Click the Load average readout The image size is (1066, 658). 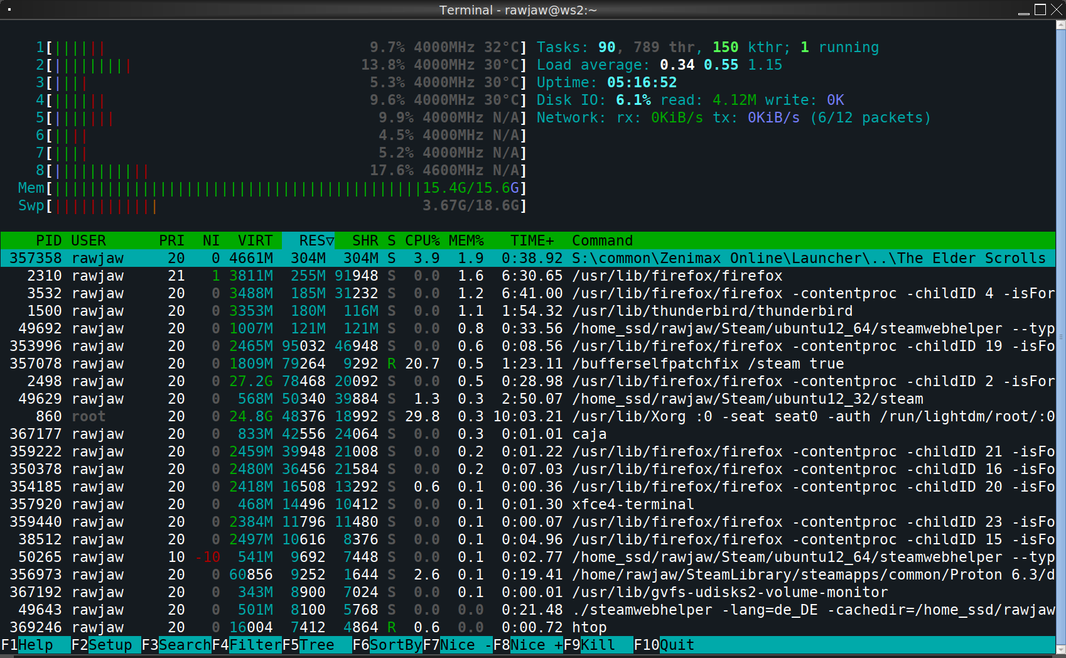pyautogui.click(x=659, y=65)
